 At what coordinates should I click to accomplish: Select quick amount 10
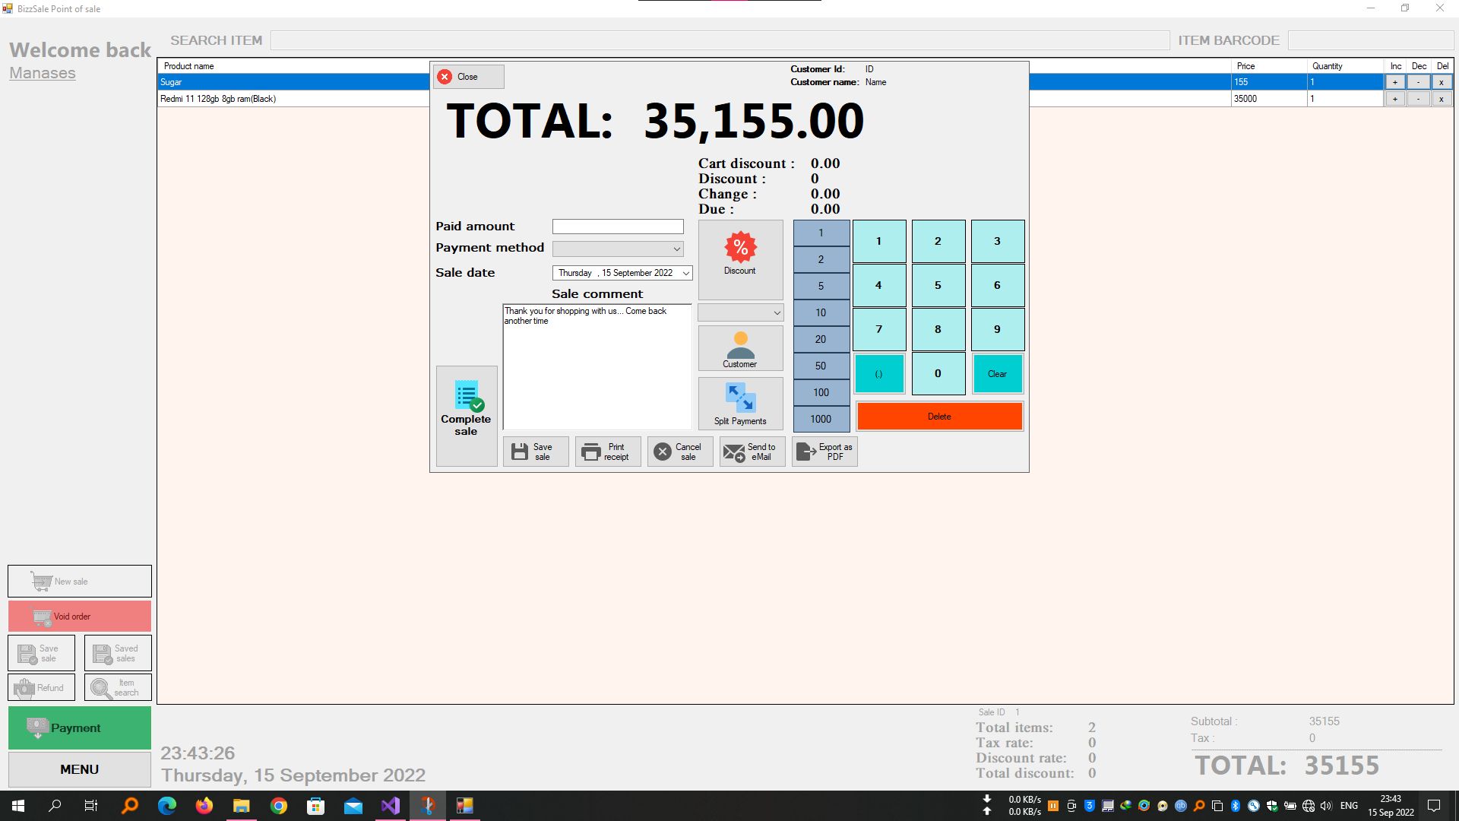(821, 312)
